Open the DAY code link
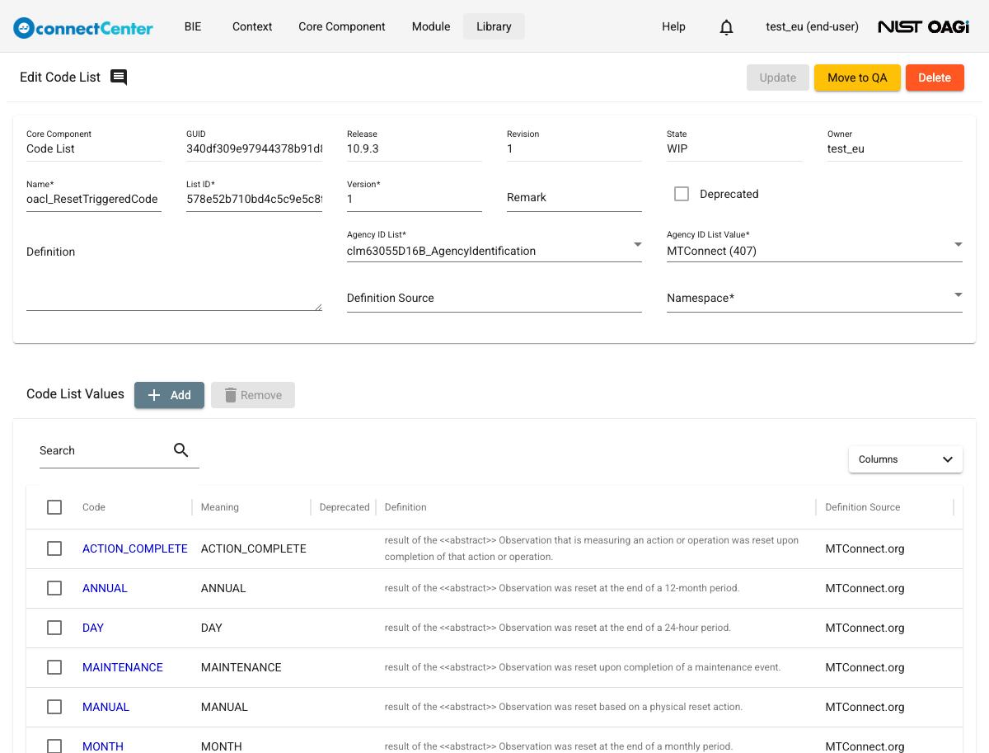Screen dimensions: 989x753 click(93, 628)
